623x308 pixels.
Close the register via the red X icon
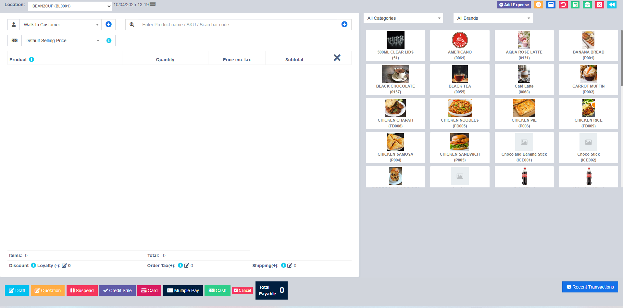click(x=599, y=5)
